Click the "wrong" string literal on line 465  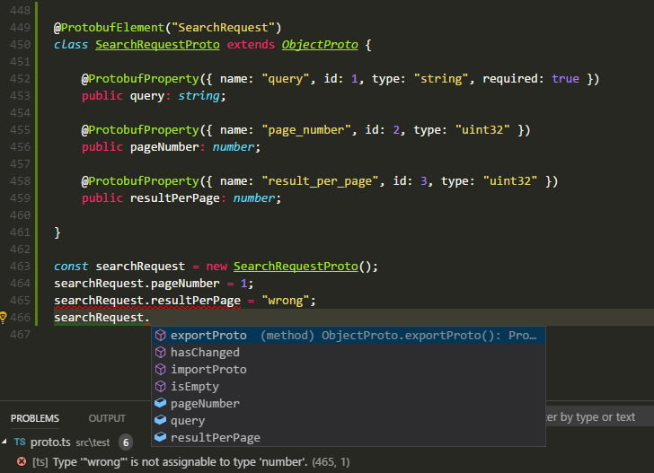tap(286, 301)
